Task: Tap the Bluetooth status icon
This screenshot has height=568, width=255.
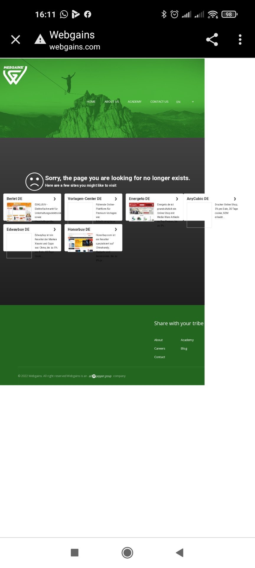Action: click(164, 14)
